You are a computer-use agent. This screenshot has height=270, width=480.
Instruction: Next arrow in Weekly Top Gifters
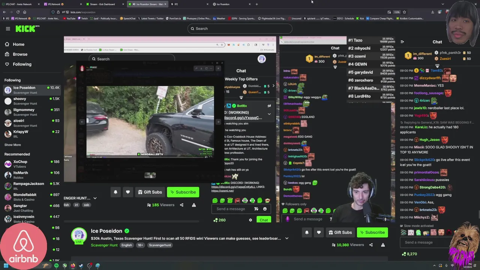tap(273, 86)
